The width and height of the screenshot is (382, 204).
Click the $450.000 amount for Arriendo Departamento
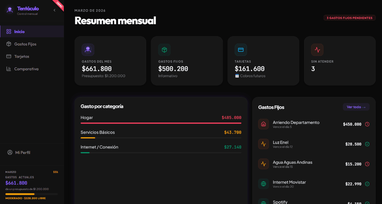coord(352,125)
